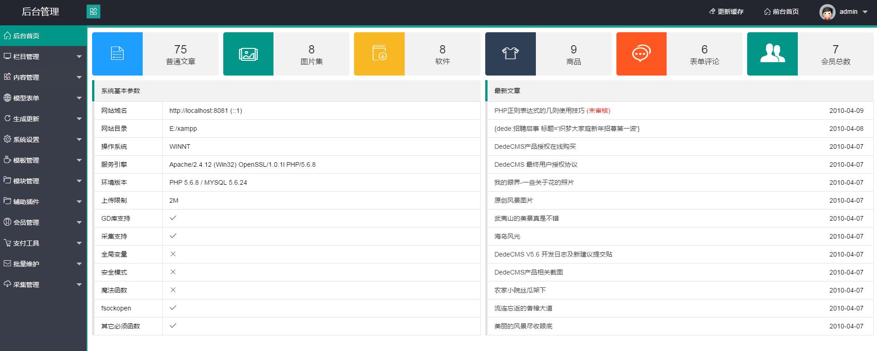Open article PHP正则表达式的几则使用技巧
This screenshot has height=351, width=877.
[x=540, y=111]
